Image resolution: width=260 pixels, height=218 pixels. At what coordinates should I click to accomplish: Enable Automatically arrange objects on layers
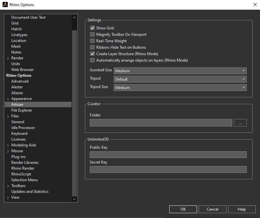point(92,60)
